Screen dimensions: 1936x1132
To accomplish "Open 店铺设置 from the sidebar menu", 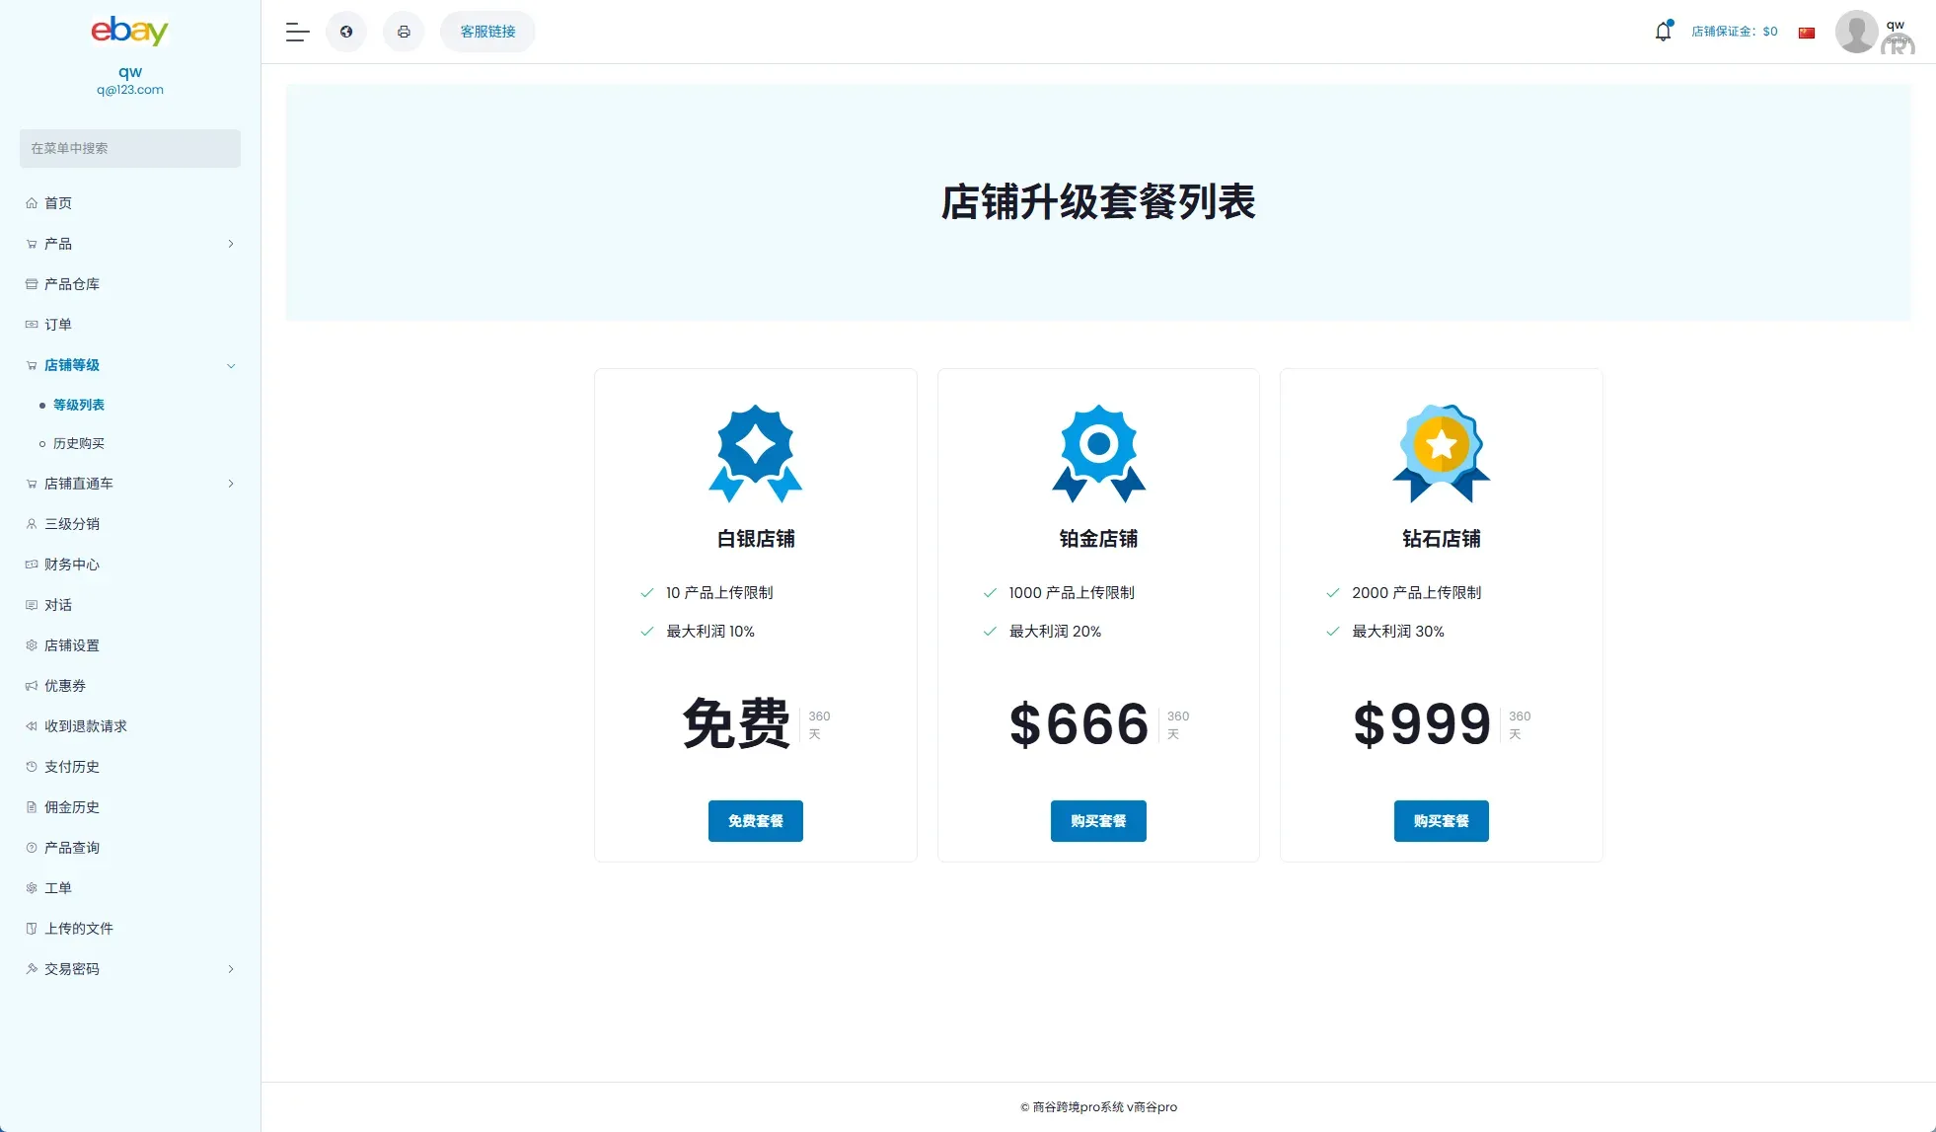I will click(x=70, y=644).
